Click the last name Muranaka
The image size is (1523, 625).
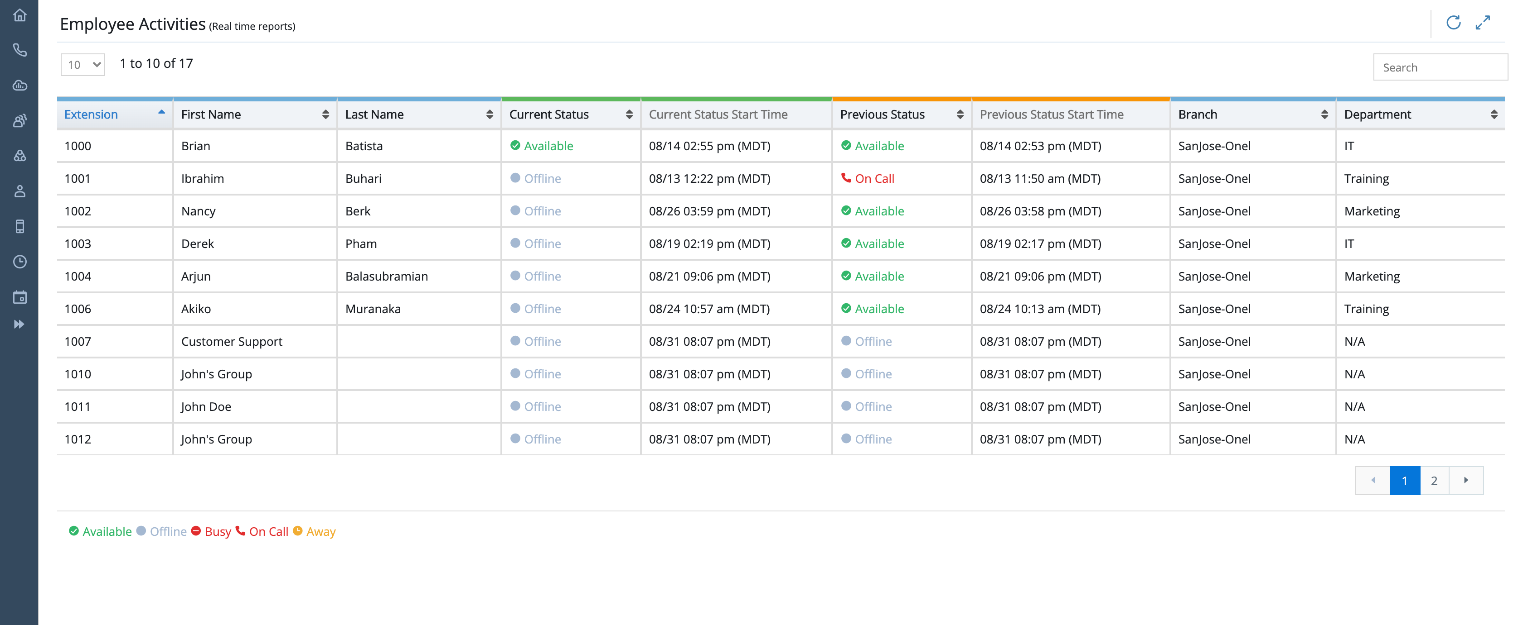(373, 309)
